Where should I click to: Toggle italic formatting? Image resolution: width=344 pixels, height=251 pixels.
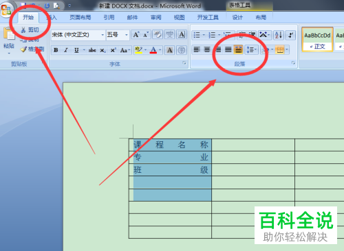pyautogui.click(x=66, y=50)
